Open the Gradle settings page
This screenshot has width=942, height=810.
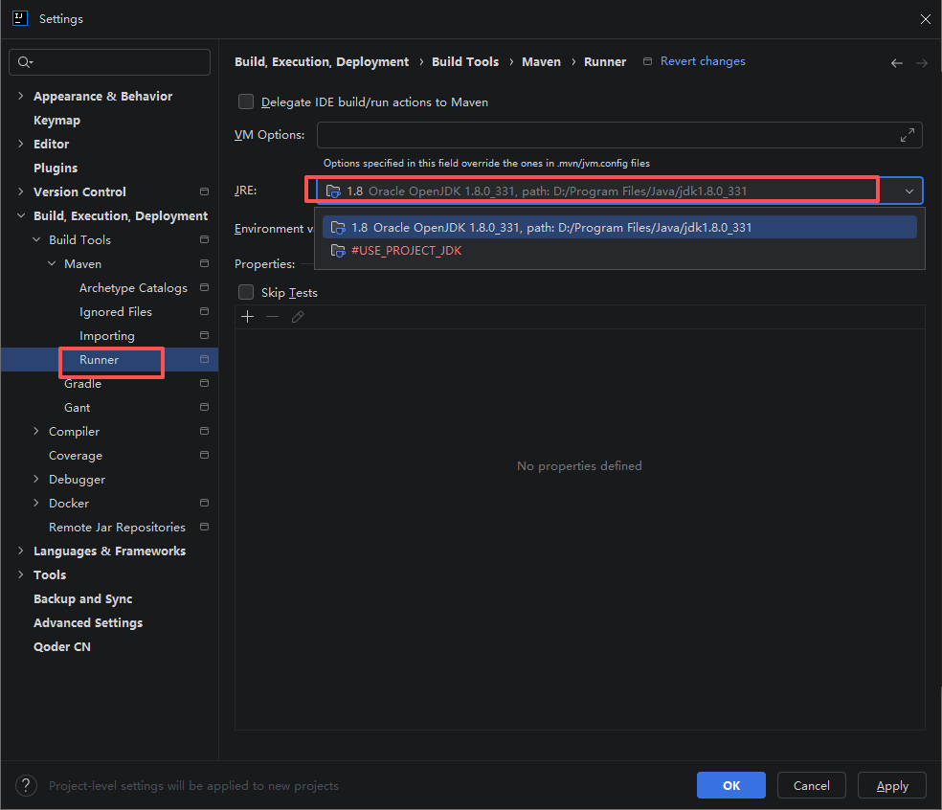[82, 384]
